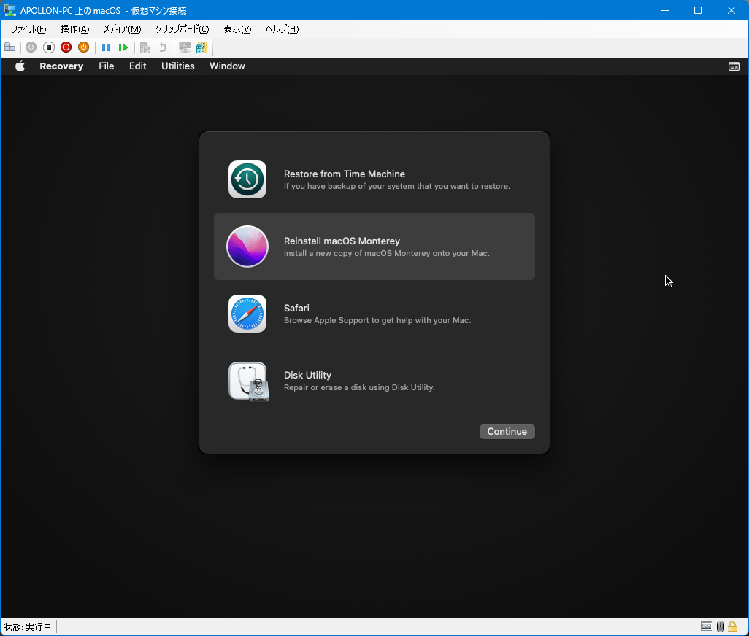This screenshot has height=636, width=749.
Task: Click the Ctrl+Alt+Del toolbar icon
Action: click(9, 47)
